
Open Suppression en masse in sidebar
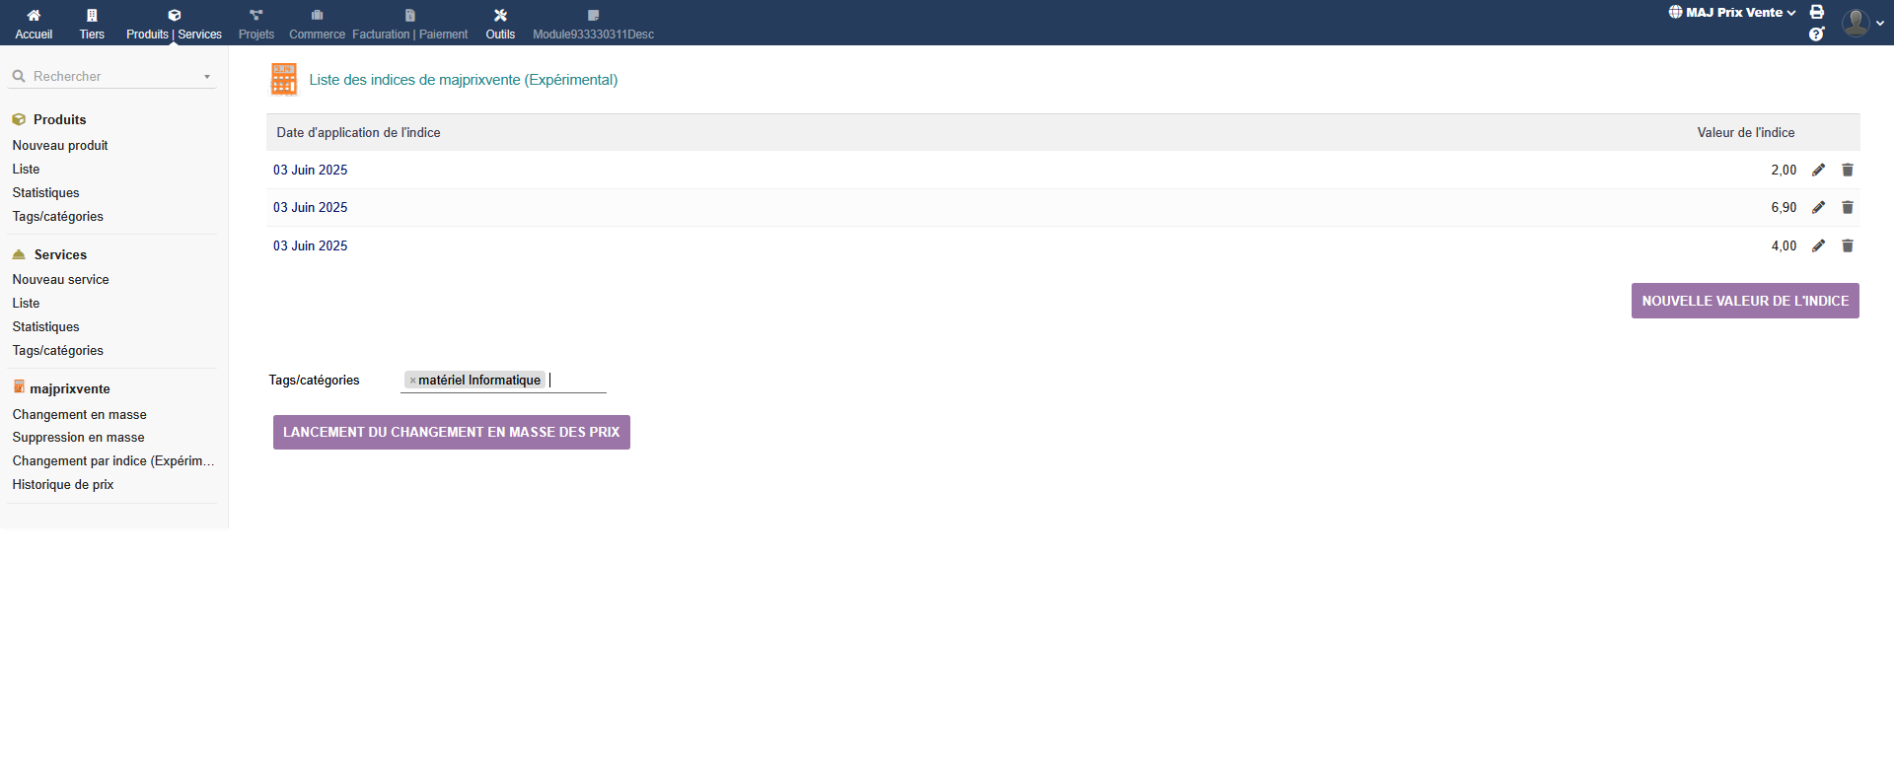78,437
